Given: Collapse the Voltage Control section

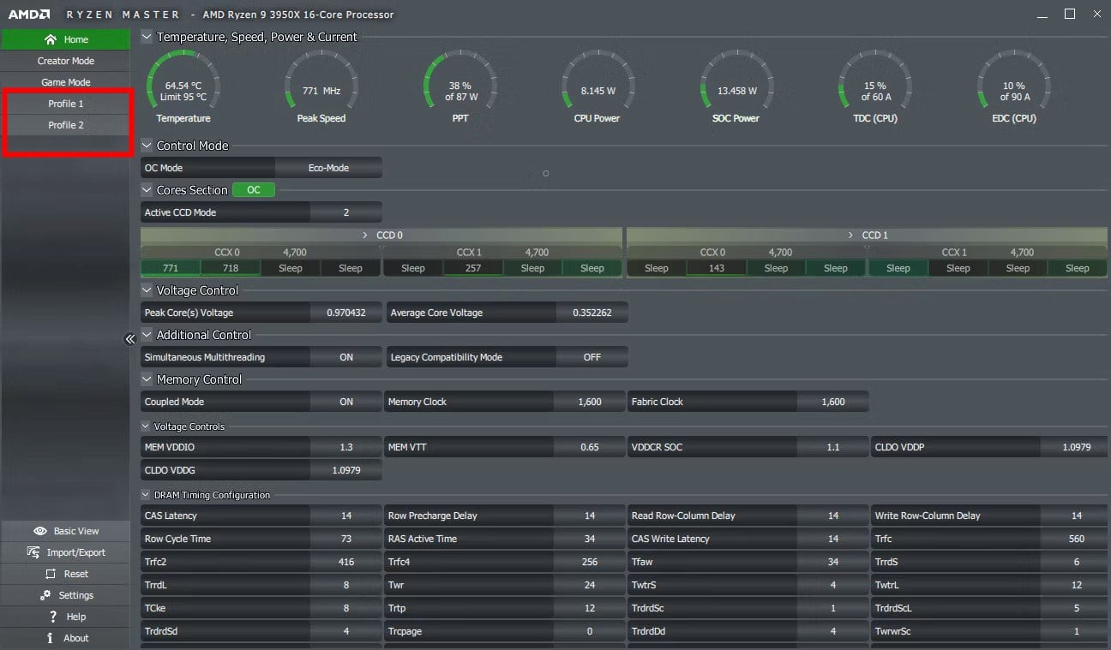Looking at the screenshot, I should (x=147, y=290).
